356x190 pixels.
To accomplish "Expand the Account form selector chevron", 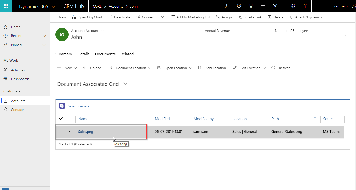I will pos(102,31).
